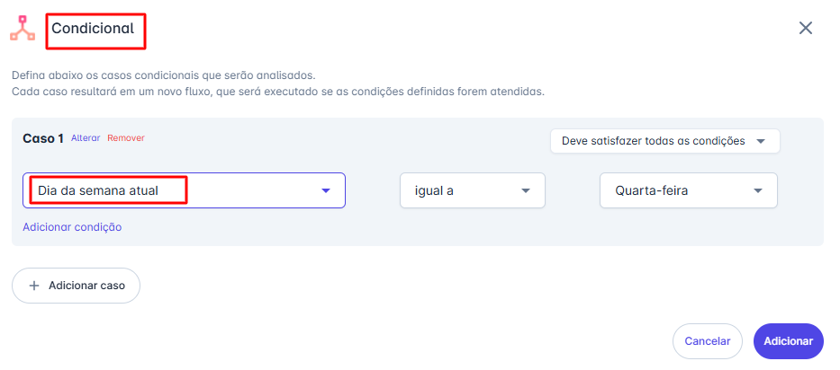Click the Alterar link for Caso 1
This screenshot has width=840, height=370.
tap(86, 138)
